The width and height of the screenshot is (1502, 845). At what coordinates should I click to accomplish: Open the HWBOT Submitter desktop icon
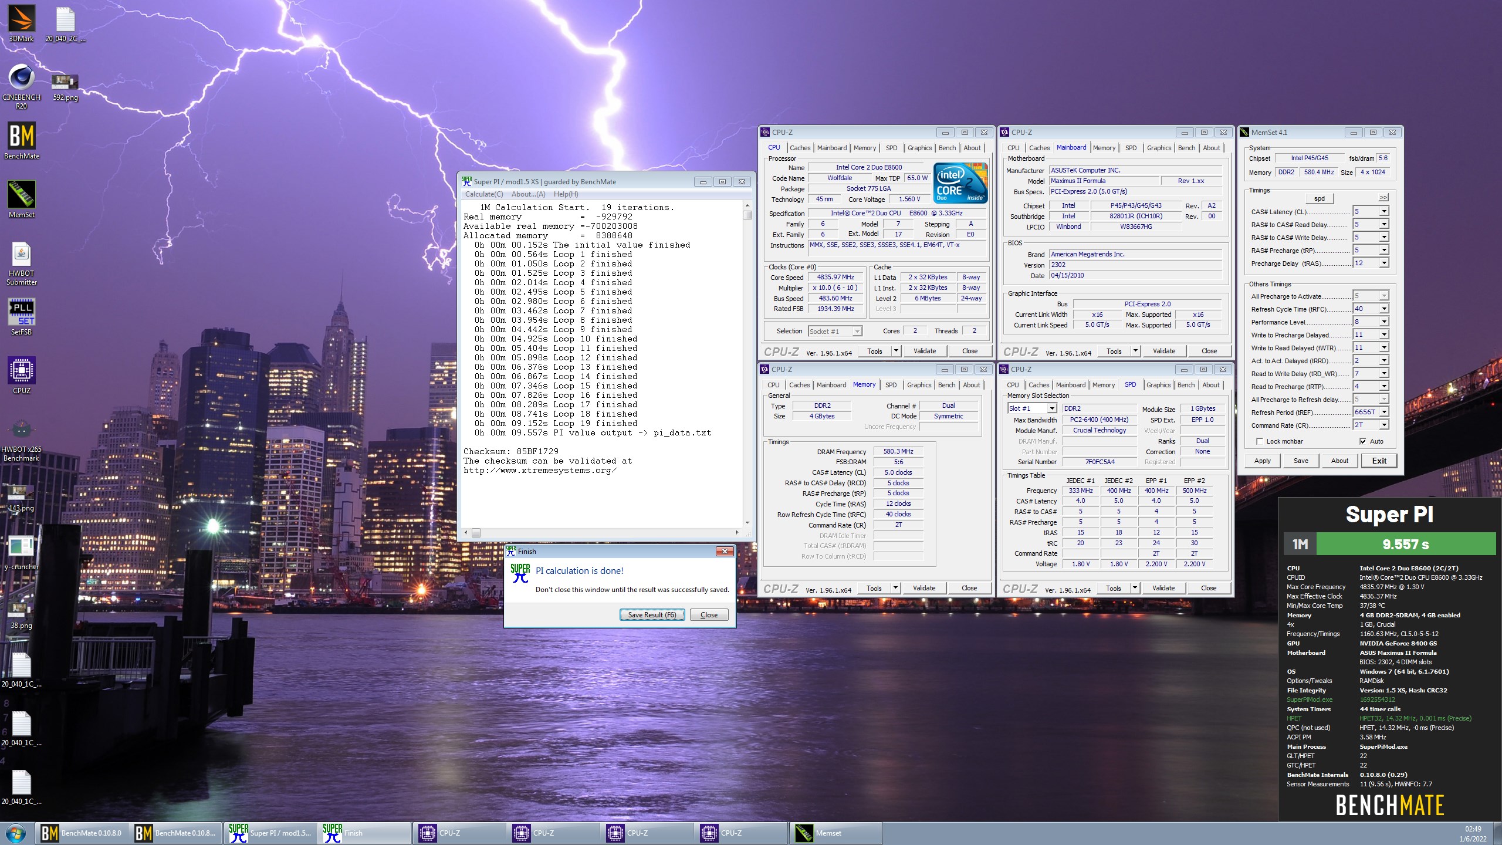pos(22,263)
